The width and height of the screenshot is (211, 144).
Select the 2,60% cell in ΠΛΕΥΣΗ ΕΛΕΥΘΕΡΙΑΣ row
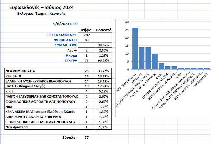(x=104, y=96)
